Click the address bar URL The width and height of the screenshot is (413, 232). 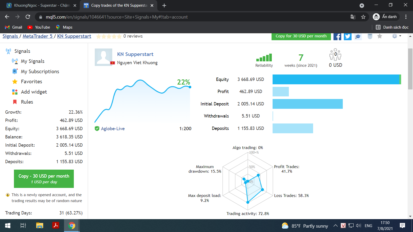tap(117, 17)
